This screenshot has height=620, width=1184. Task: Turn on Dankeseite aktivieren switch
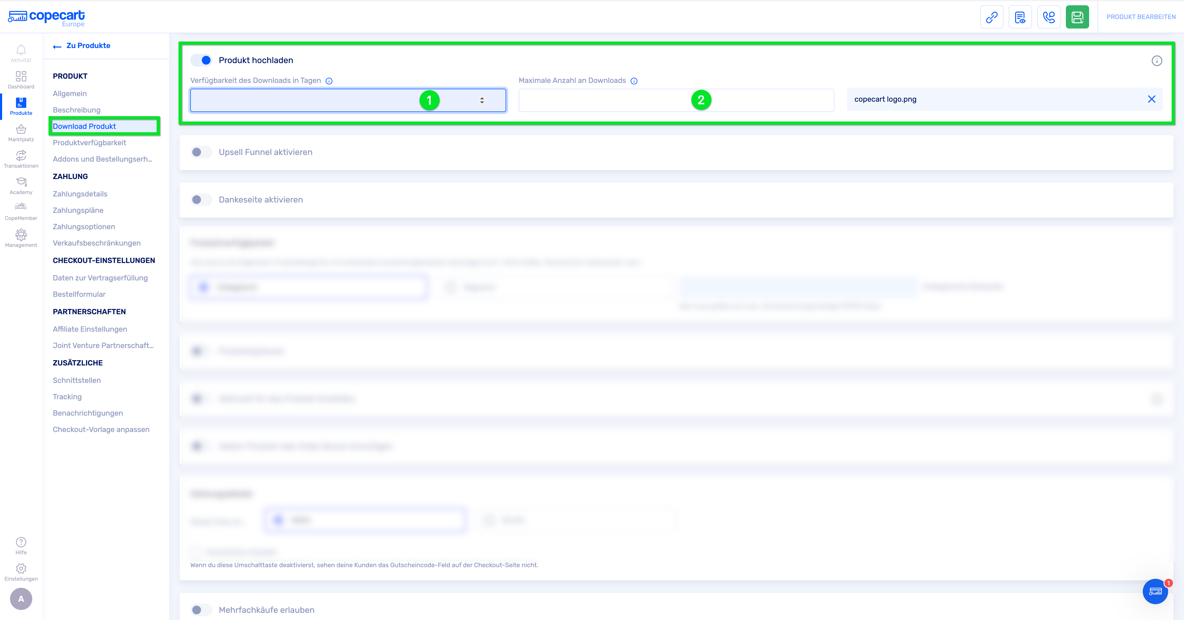click(201, 199)
